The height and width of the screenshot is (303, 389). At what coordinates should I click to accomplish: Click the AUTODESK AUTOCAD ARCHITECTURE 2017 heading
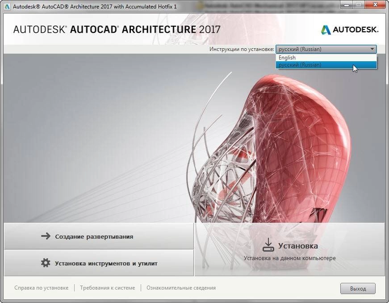pyautogui.click(x=117, y=29)
